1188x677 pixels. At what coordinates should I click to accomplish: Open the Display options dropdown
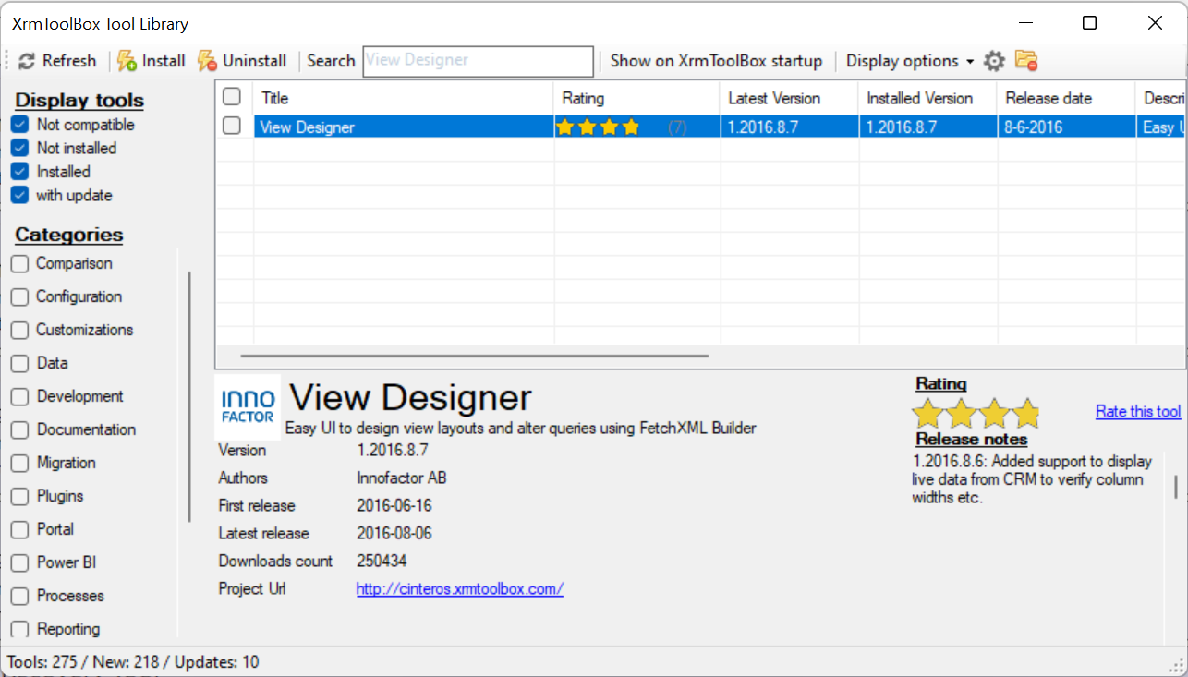pos(909,61)
